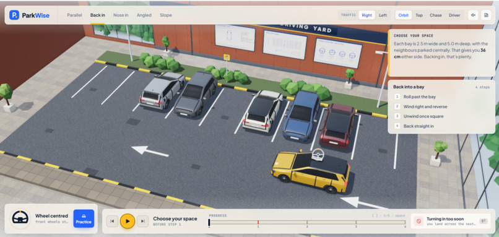Open the Turning in too soon warning
499x237 pixels.
(x=450, y=221)
